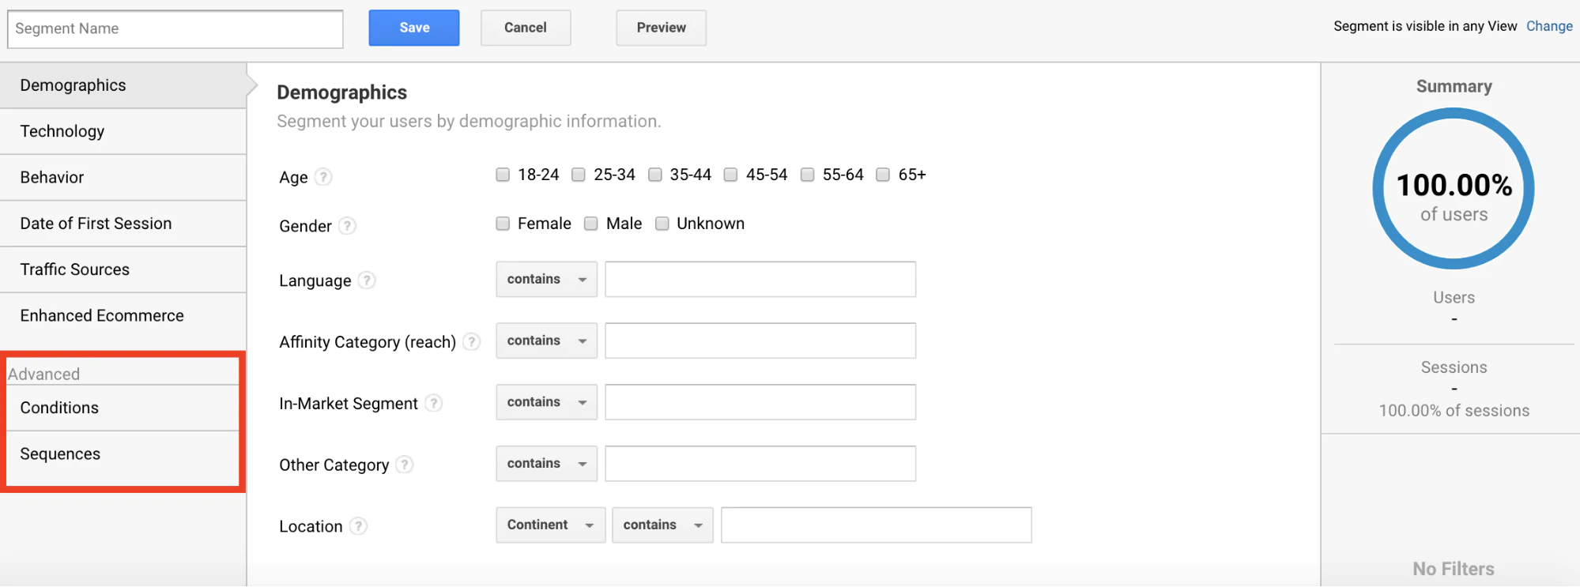The image size is (1580, 587).
Task: Expand the Location Continent dropdown
Action: [x=550, y=525]
